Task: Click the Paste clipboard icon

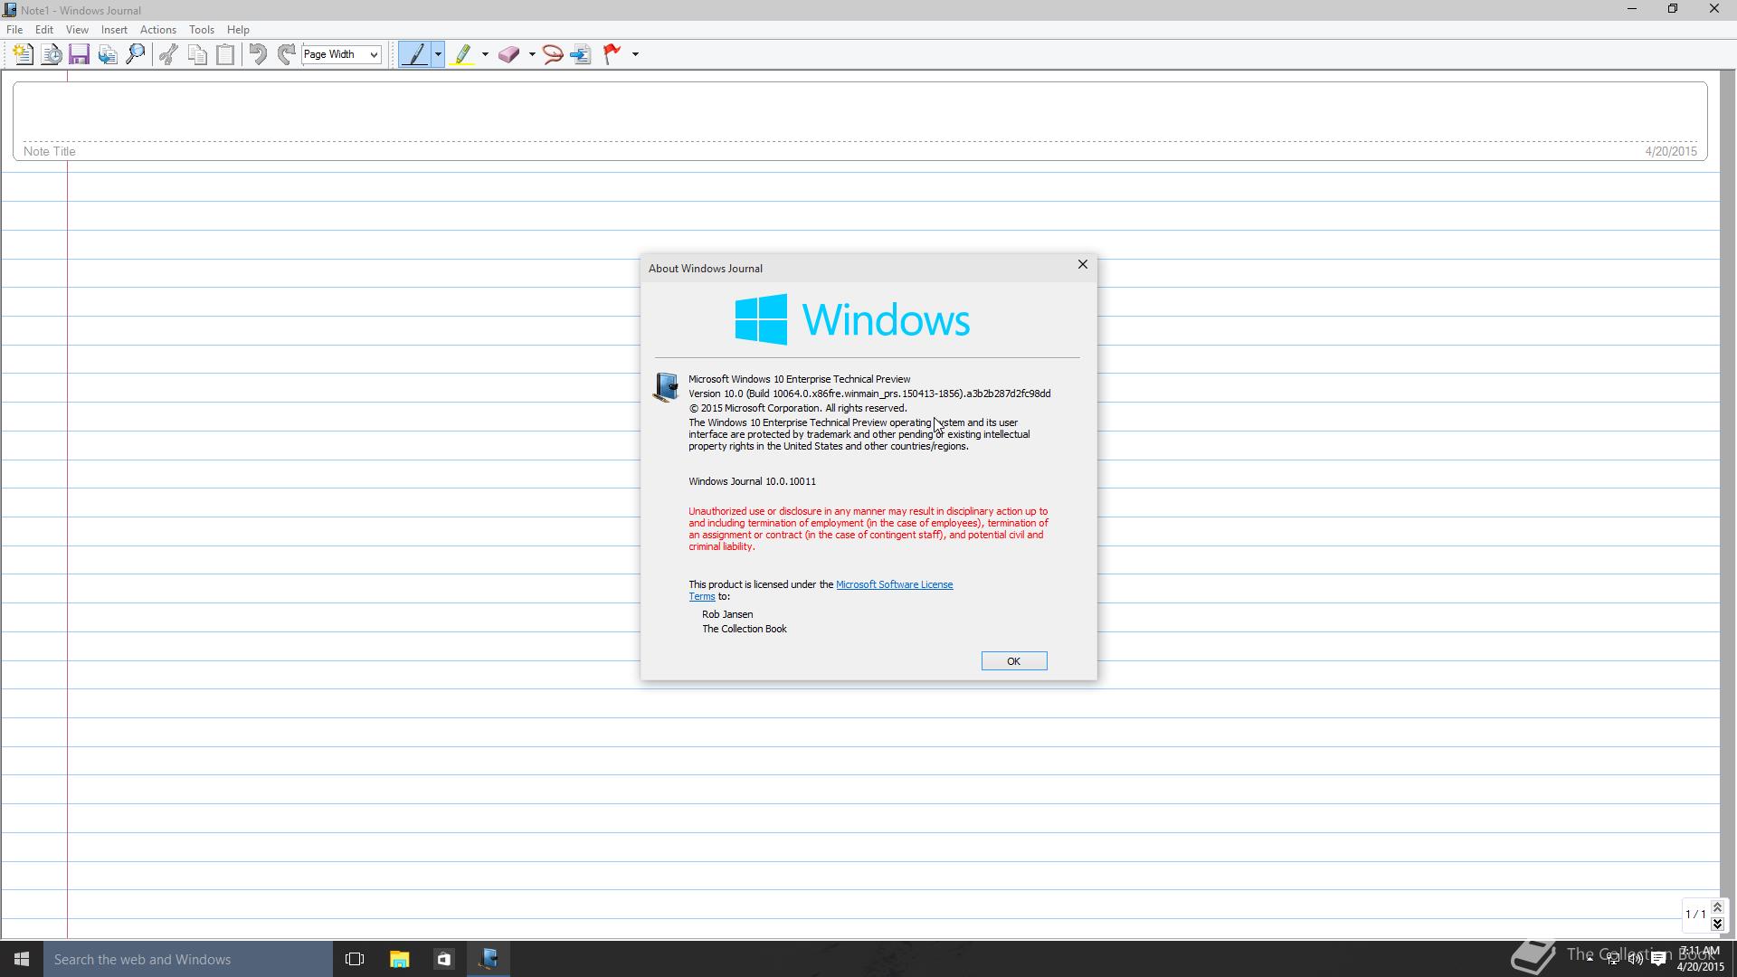Action: click(225, 54)
